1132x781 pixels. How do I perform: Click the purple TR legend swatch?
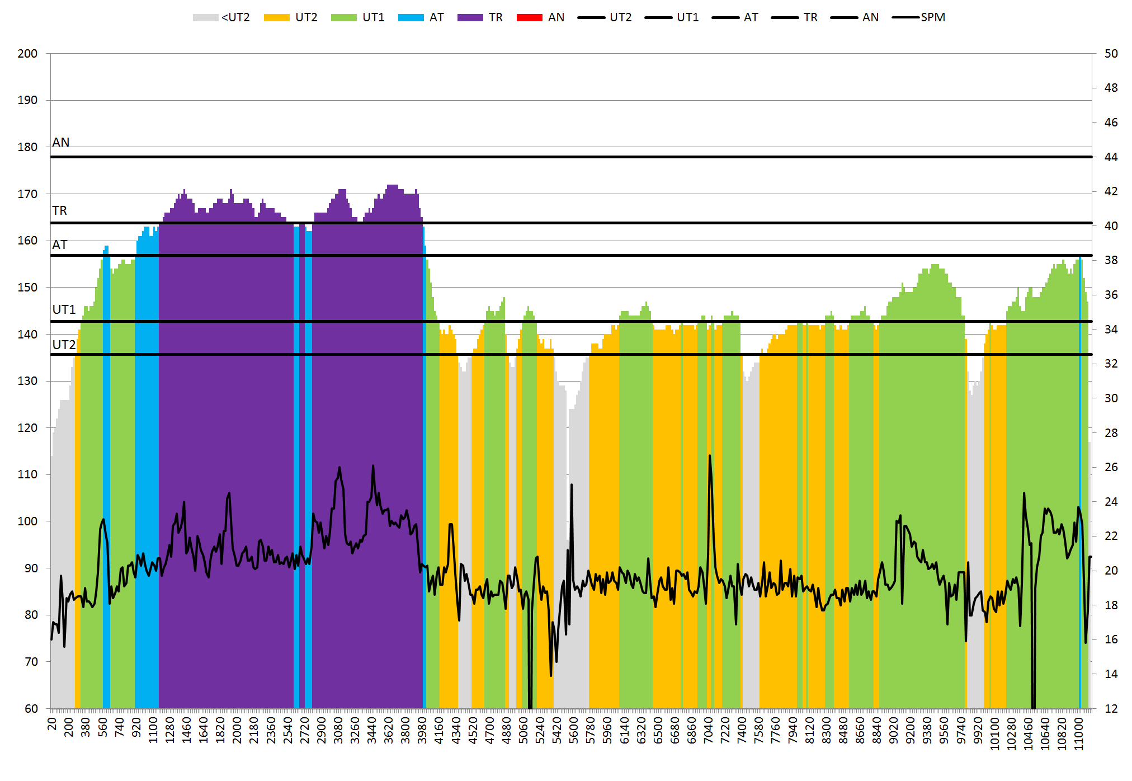[470, 17]
